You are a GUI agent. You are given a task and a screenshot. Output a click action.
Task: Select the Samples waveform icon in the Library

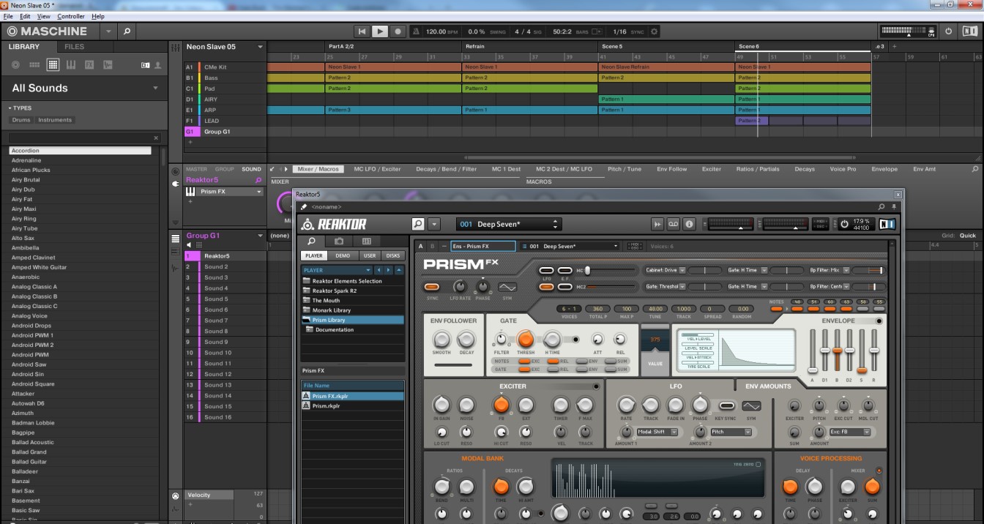click(108, 65)
